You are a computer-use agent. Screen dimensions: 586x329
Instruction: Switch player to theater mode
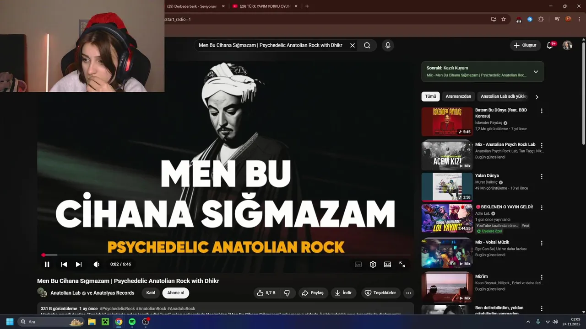pyautogui.click(x=388, y=264)
